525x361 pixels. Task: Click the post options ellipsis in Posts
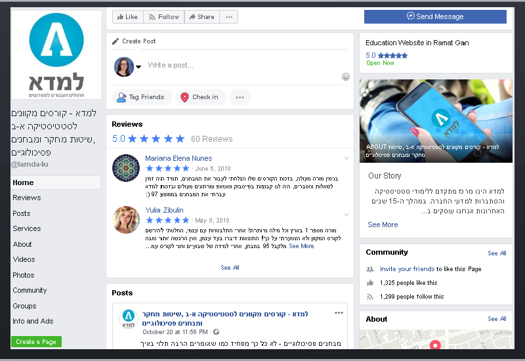[339, 313]
